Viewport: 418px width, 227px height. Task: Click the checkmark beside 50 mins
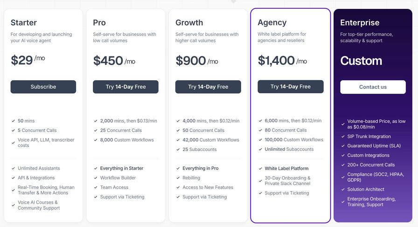(x=13, y=121)
